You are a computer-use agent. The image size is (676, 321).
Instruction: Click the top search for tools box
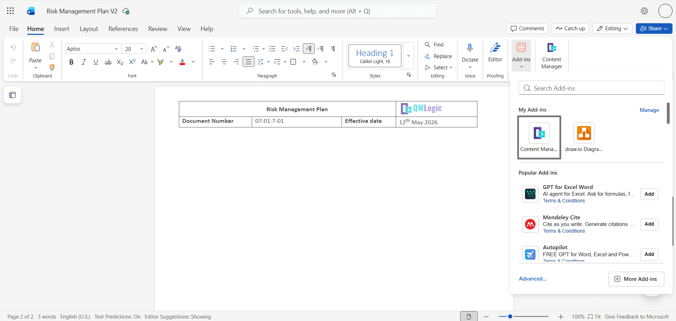[x=338, y=11]
